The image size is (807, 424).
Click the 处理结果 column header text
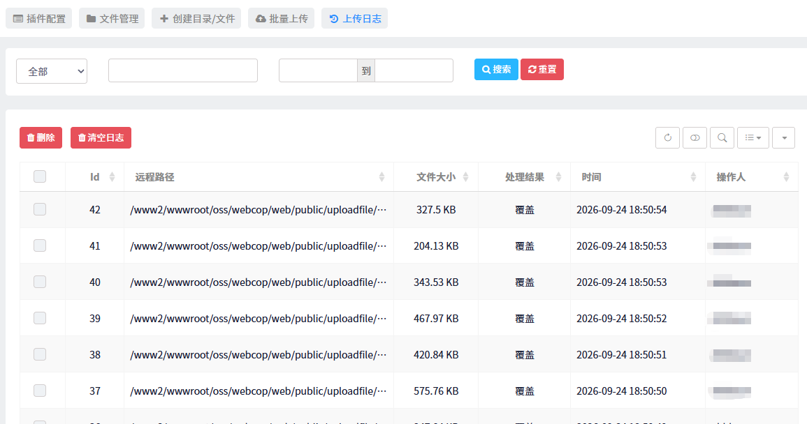coord(525,177)
